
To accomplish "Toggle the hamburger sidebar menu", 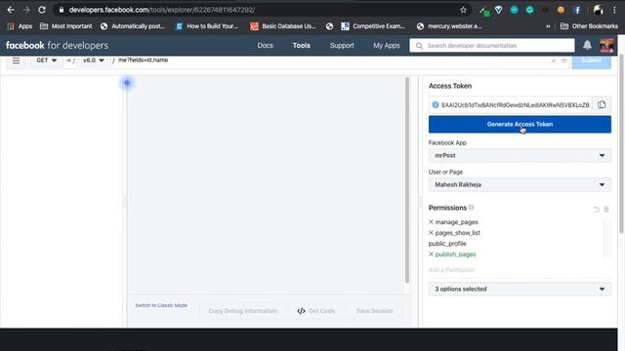I will (16, 60).
